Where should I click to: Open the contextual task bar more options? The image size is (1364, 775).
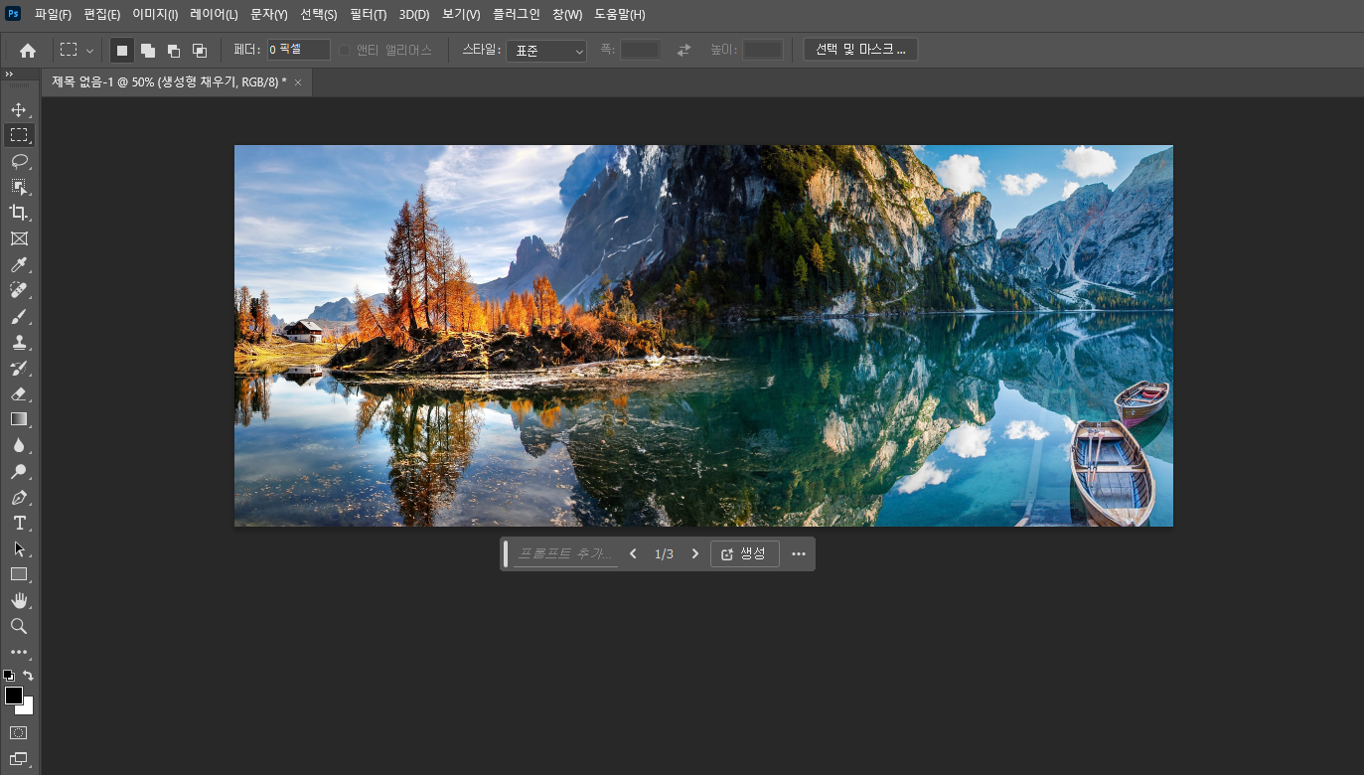(799, 554)
